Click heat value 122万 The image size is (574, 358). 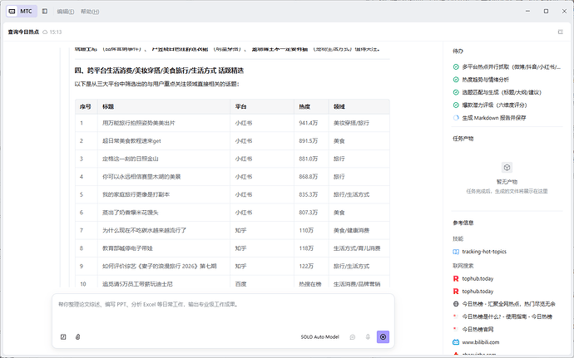tap(306, 267)
